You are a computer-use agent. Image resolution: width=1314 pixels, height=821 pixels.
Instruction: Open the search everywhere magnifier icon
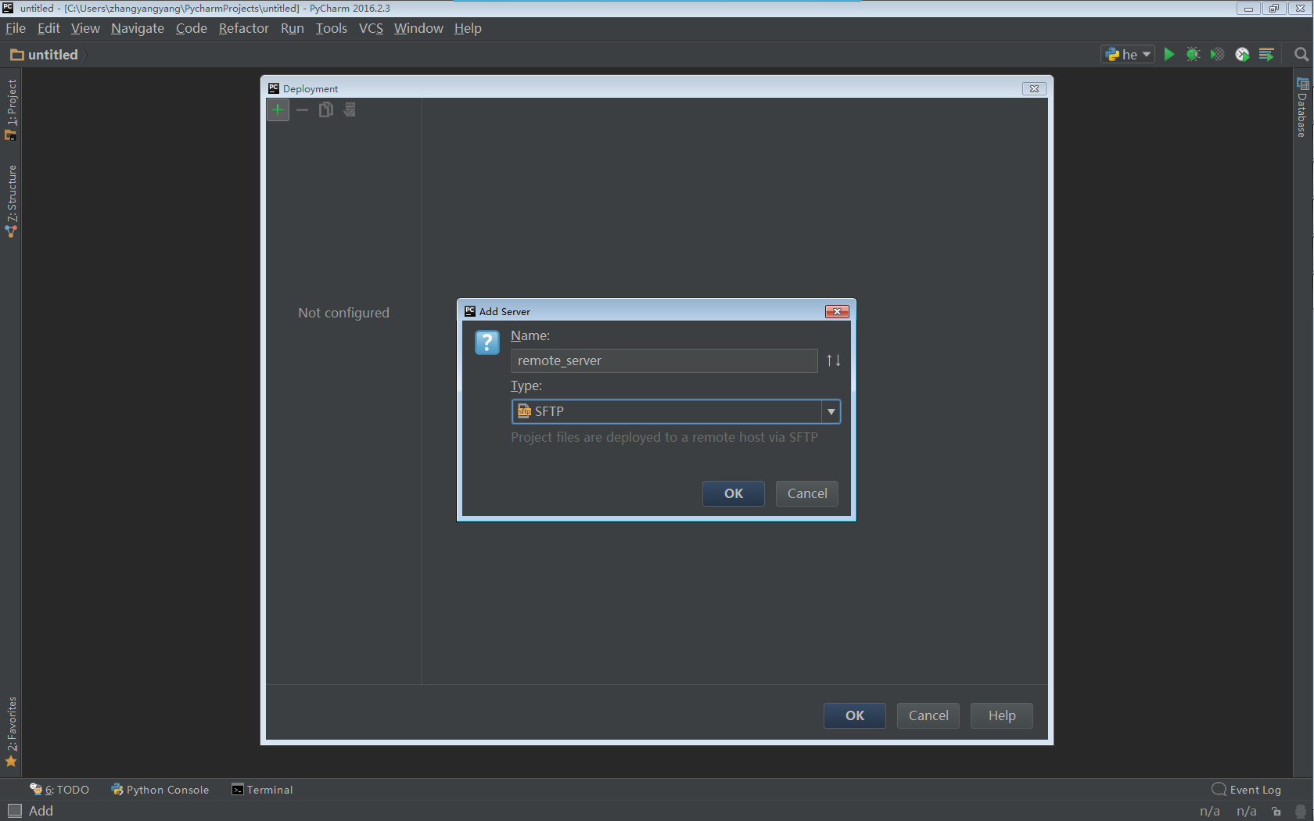(x=1301, y=54)
